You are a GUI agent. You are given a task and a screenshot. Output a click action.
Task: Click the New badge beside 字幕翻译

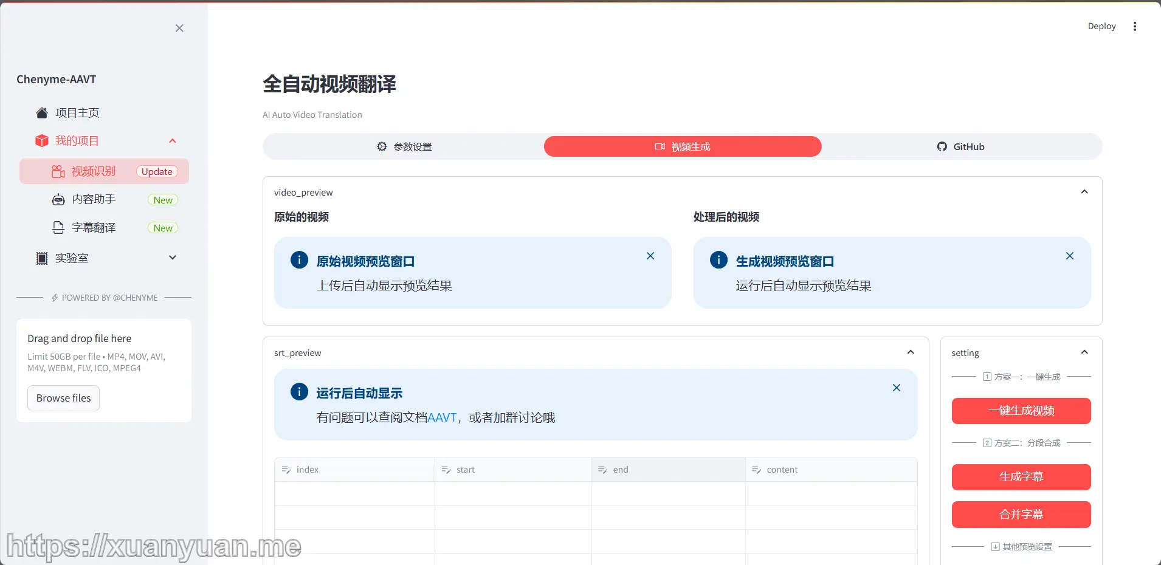163,228
